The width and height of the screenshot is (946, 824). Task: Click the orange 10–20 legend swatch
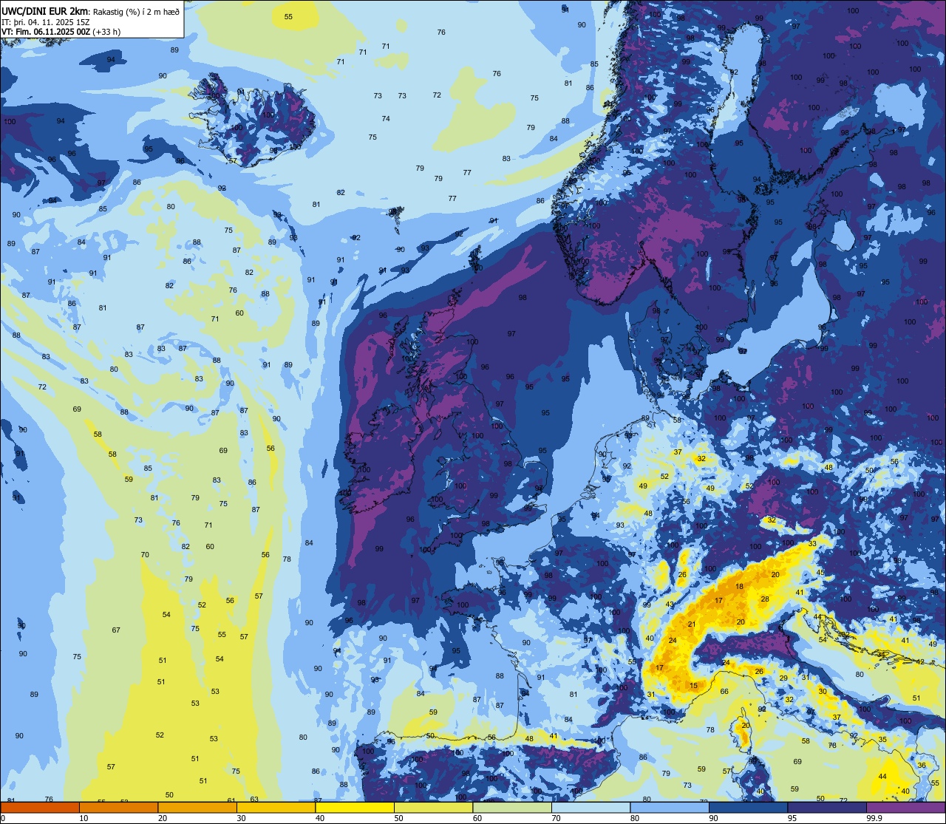(118, 807)
